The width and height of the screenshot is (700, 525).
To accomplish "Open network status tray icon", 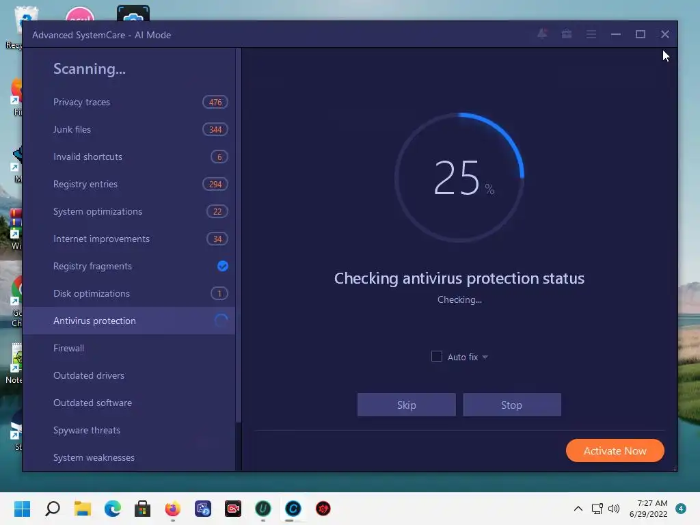I will (x=597, y=509).
